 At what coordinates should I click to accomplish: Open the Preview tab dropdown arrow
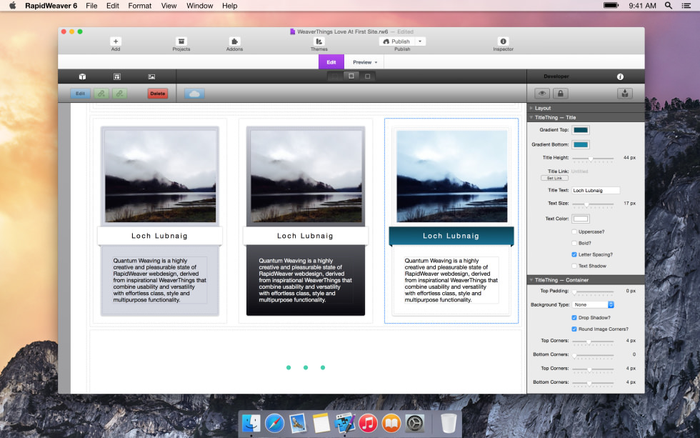coord(376,62)
